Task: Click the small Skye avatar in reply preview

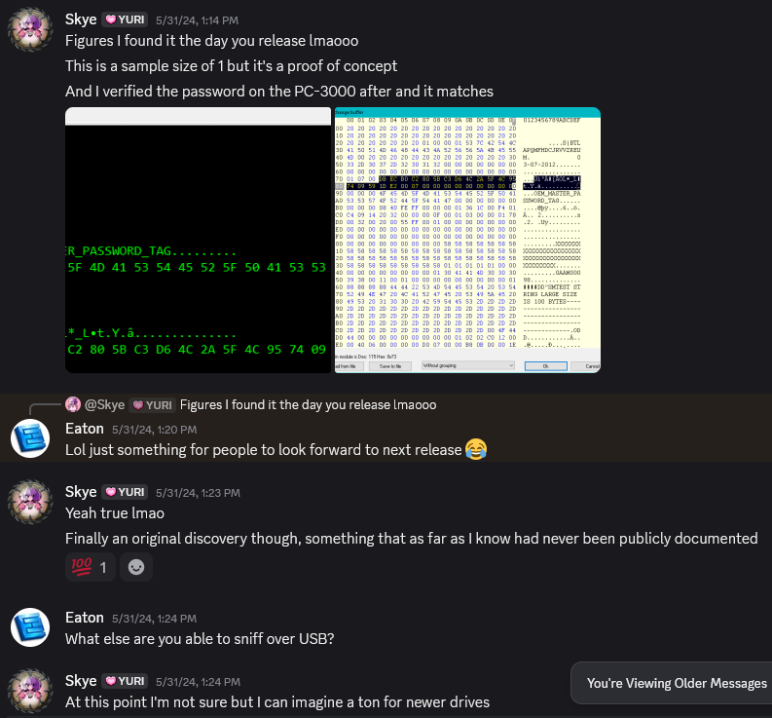Action: tap(73, 404)
